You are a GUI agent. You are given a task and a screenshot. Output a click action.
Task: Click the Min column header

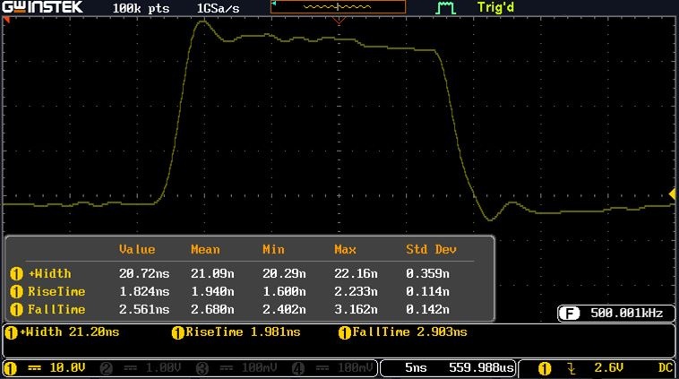[x=273, y=249]
